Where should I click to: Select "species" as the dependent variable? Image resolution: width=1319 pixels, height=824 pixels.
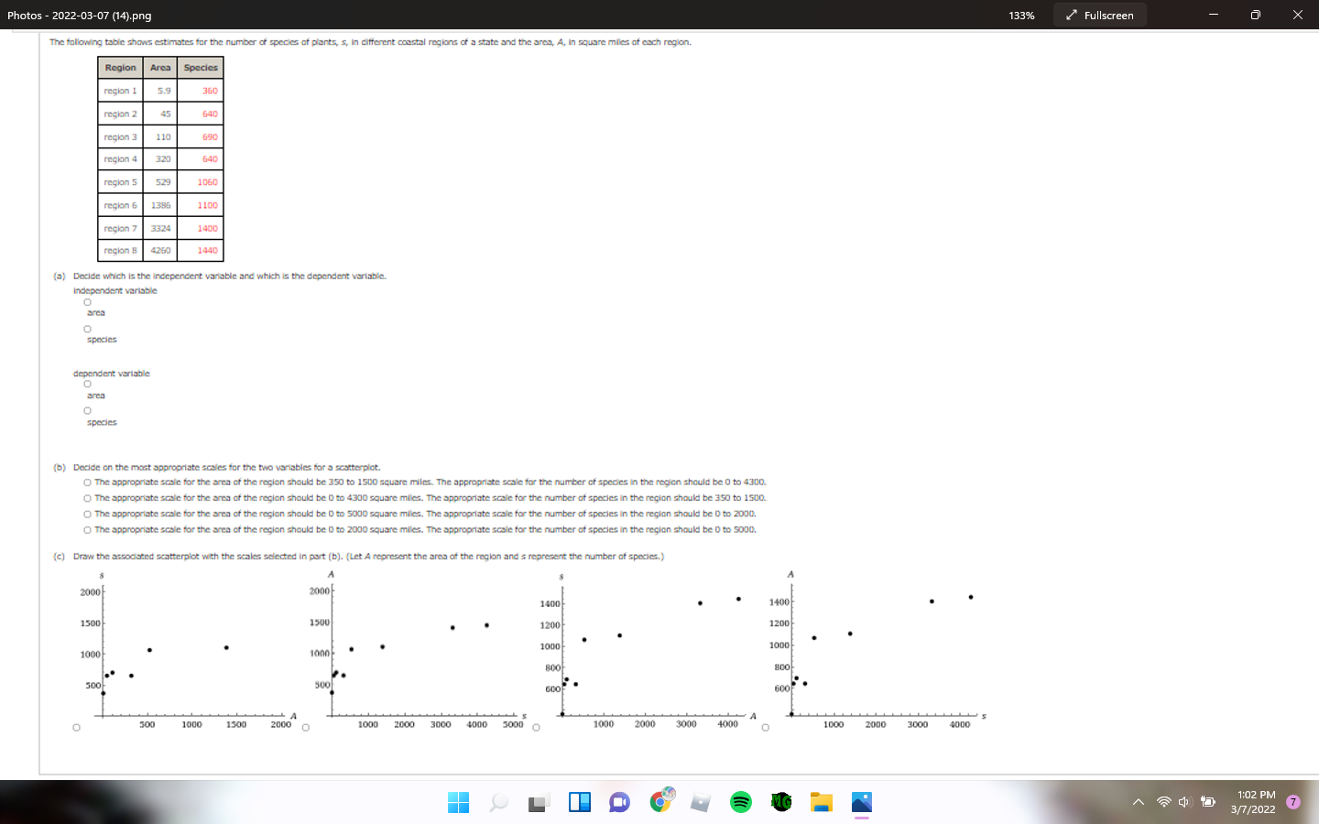[86, 410]
